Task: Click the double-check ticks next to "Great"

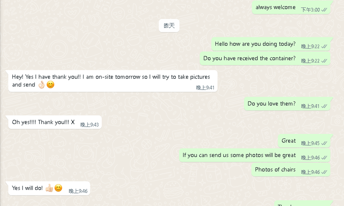Action: pos(324,143)
